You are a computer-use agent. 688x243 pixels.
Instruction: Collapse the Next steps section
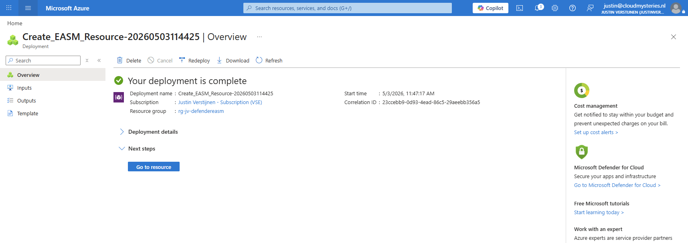coord(137,149)
